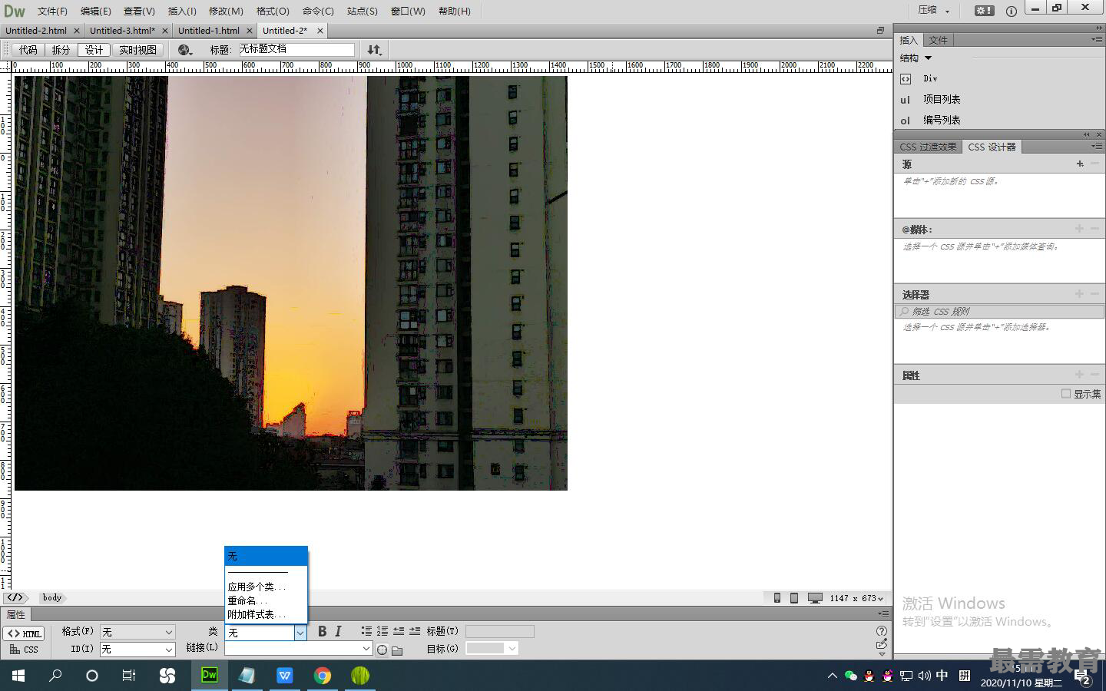
Task: Click the Italic formatting button
Action: 338,631
